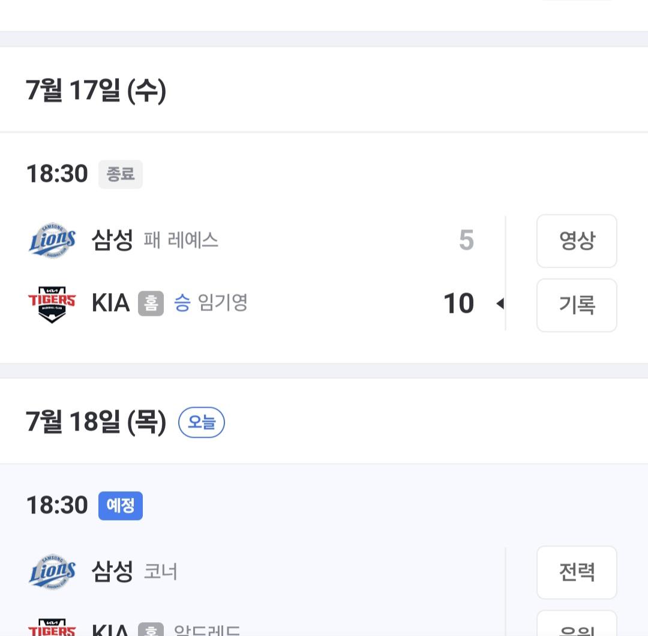The height and width of the screenshot is (636, 648).
Task: Tap the 7월 18일 (목) date header
Action: pos(96,422)
